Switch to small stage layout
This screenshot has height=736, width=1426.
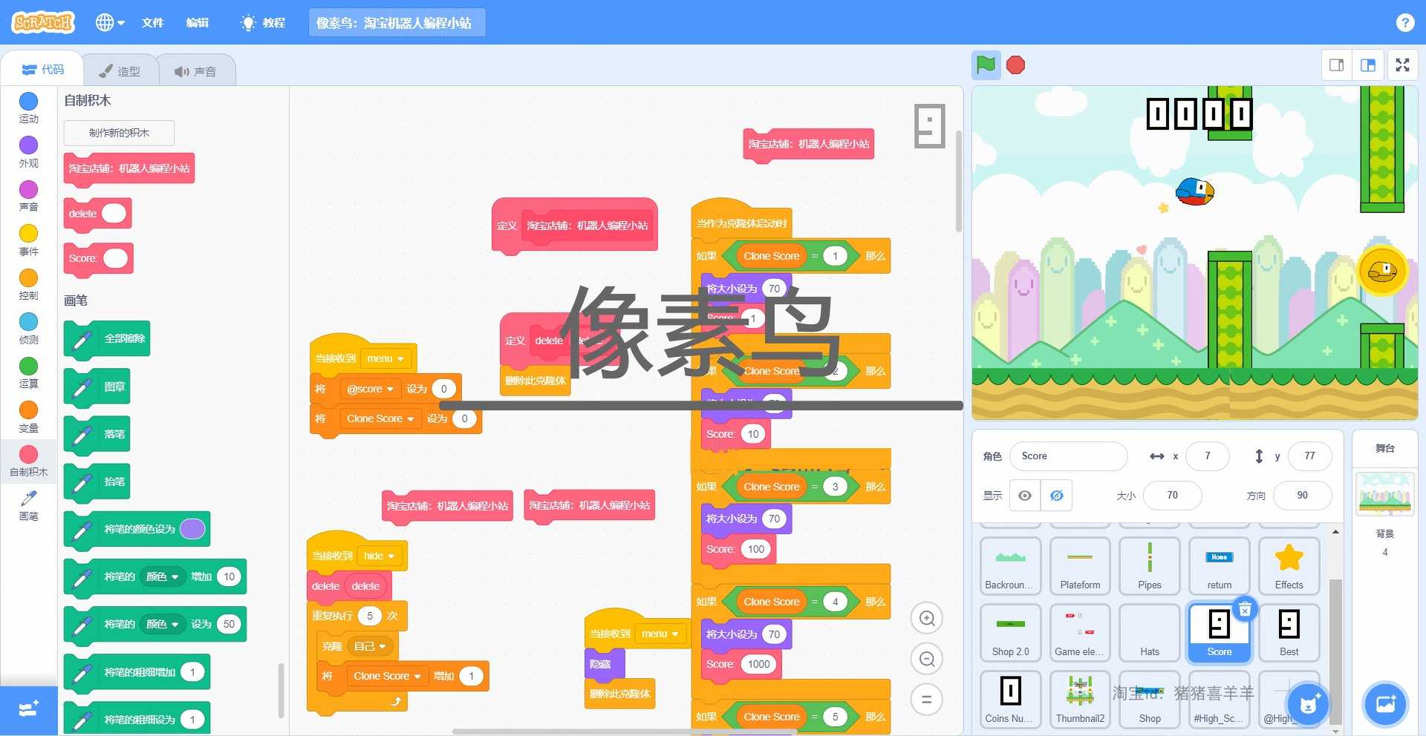[x=1336, y=65]
